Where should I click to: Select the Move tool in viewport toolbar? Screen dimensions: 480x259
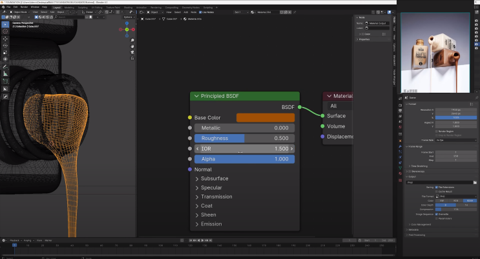[5, 38]
